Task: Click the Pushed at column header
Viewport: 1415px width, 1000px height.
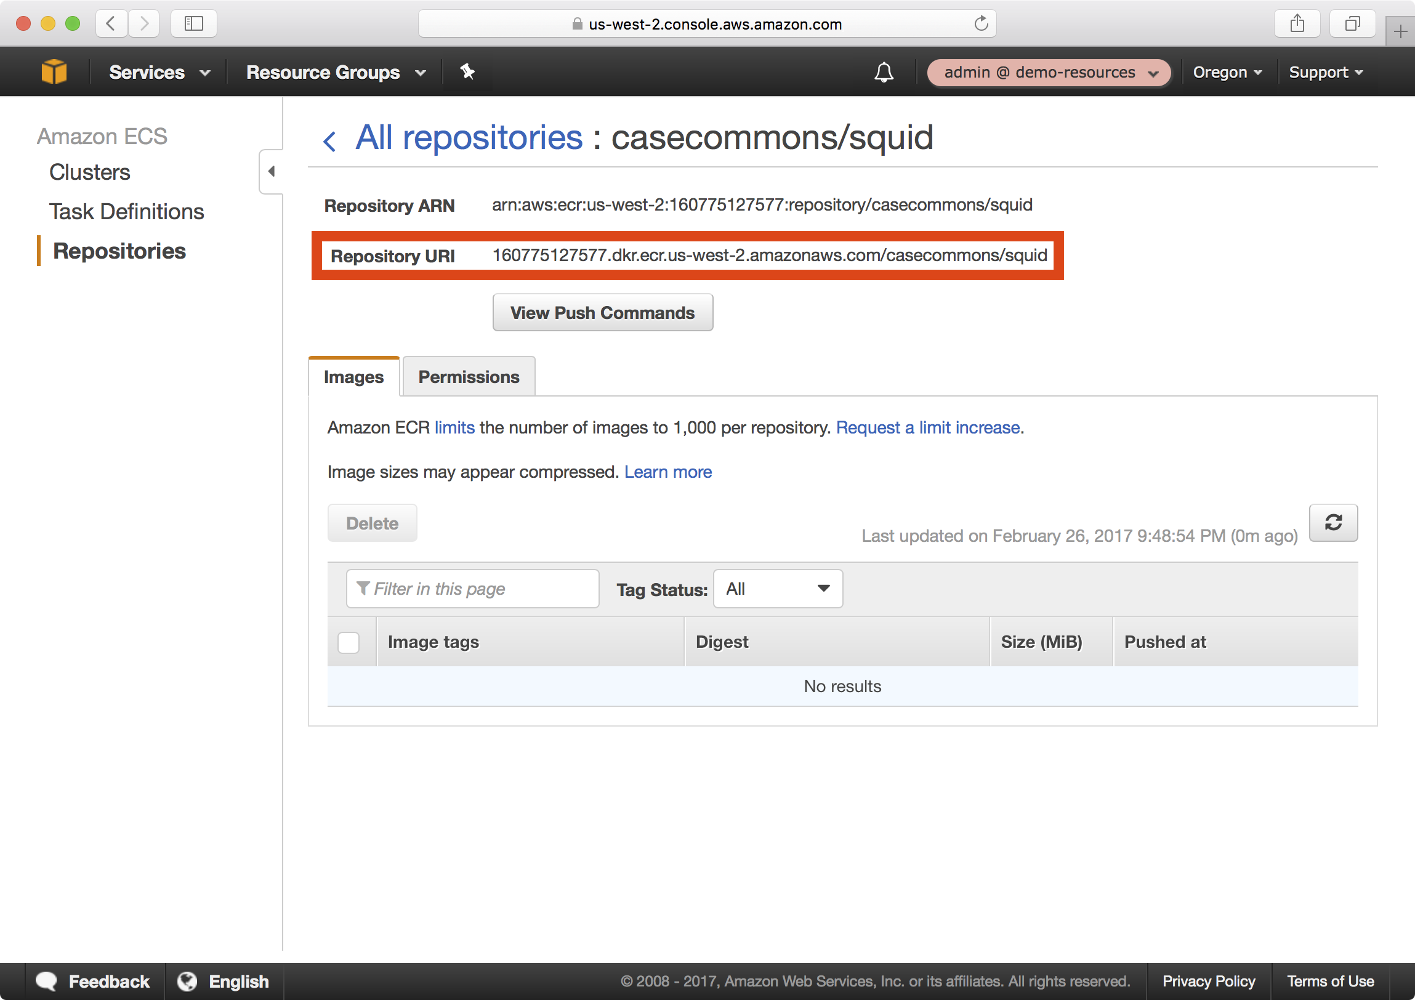Action: (1236, 642)
